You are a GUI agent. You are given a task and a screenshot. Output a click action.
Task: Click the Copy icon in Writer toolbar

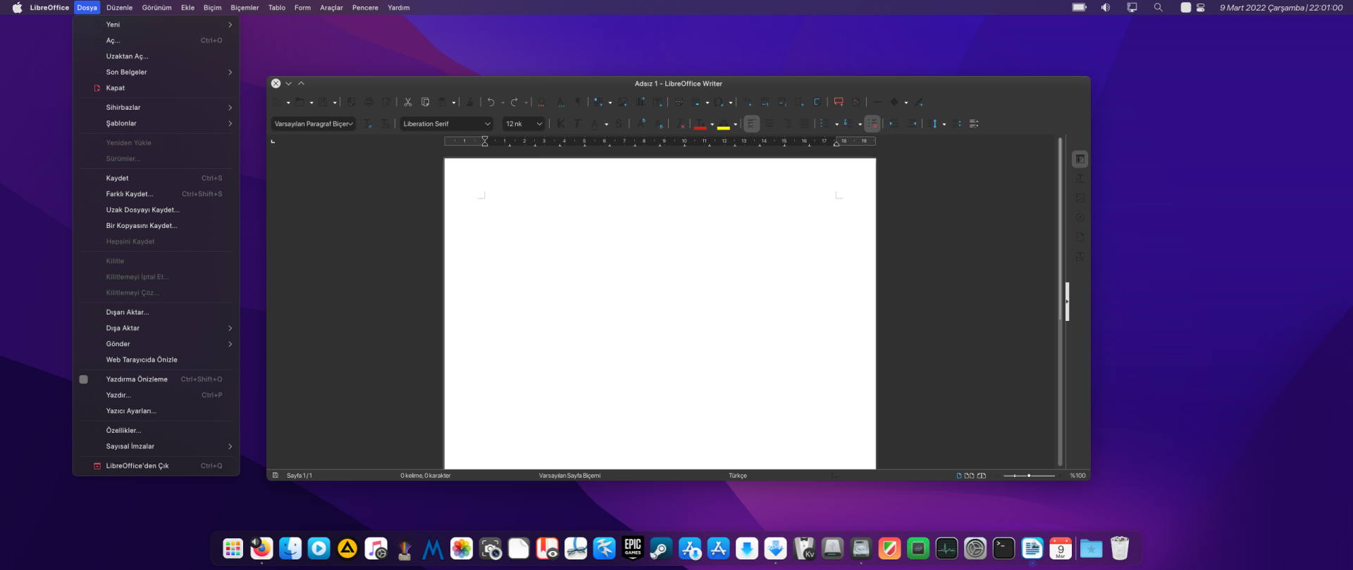tap(425, 102)
